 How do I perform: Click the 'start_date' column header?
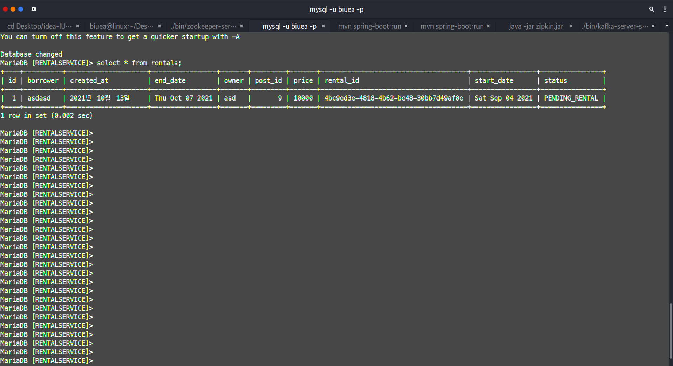click(x=494, y=81)
